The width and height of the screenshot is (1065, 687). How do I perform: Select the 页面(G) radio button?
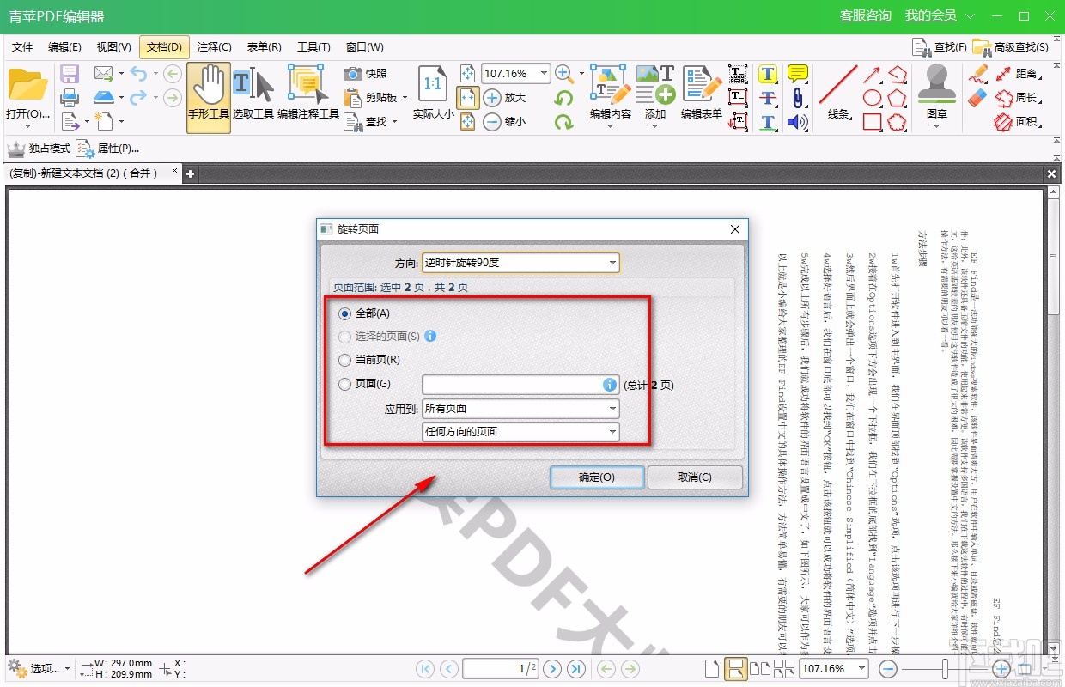[345, 384]
